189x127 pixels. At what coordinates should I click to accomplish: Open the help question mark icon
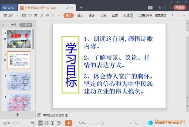[172, 16]
